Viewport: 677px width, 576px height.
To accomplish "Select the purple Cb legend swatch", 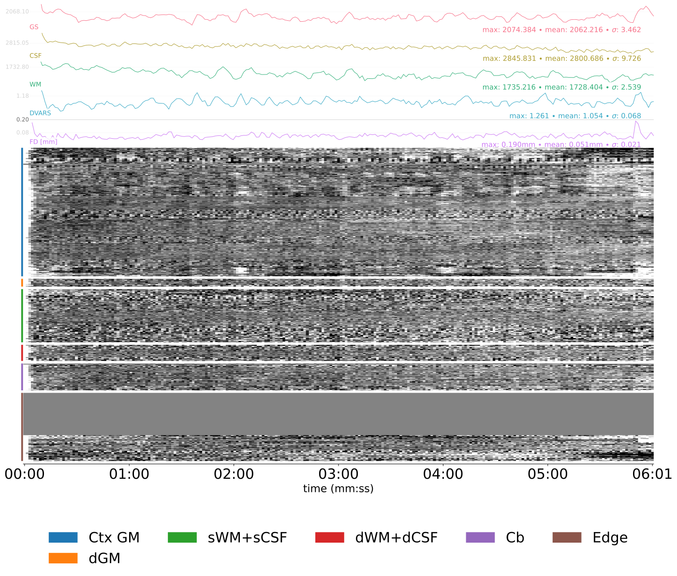I will click(x=480, y=537).
